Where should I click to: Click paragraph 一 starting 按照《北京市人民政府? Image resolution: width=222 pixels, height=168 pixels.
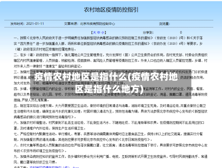tap(108, 43)
